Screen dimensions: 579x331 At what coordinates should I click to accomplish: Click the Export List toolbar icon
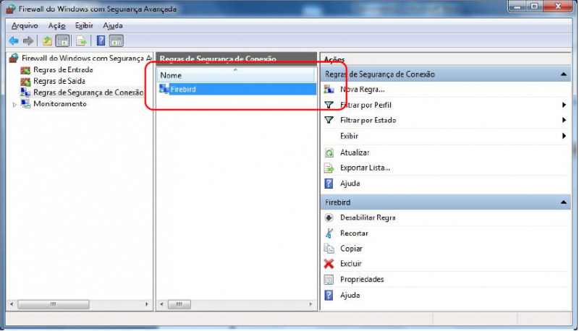[81, 41]
